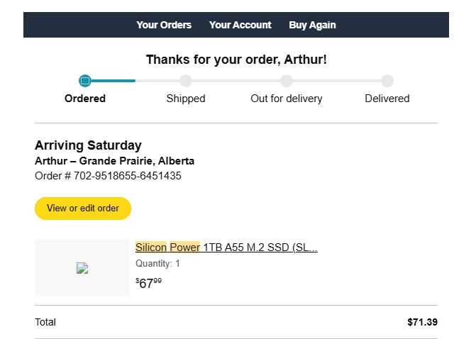Click the Delivered step circle marker
This screenshot has width=476, height=339.
click(387, 81)
